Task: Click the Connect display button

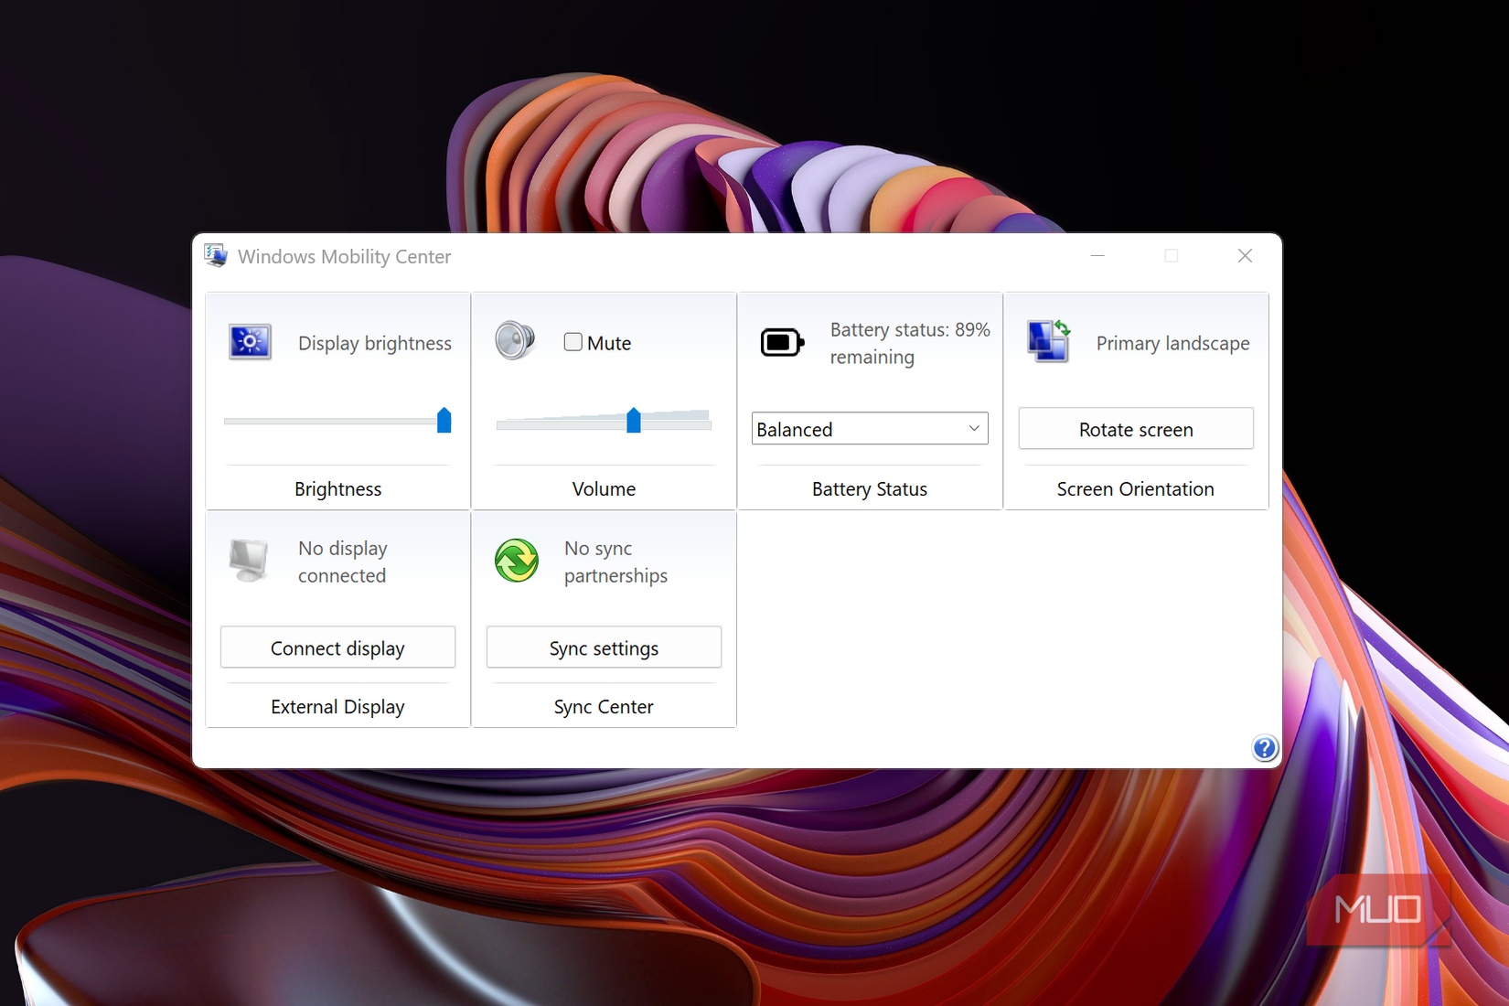Action: click(x=337, y=647)
